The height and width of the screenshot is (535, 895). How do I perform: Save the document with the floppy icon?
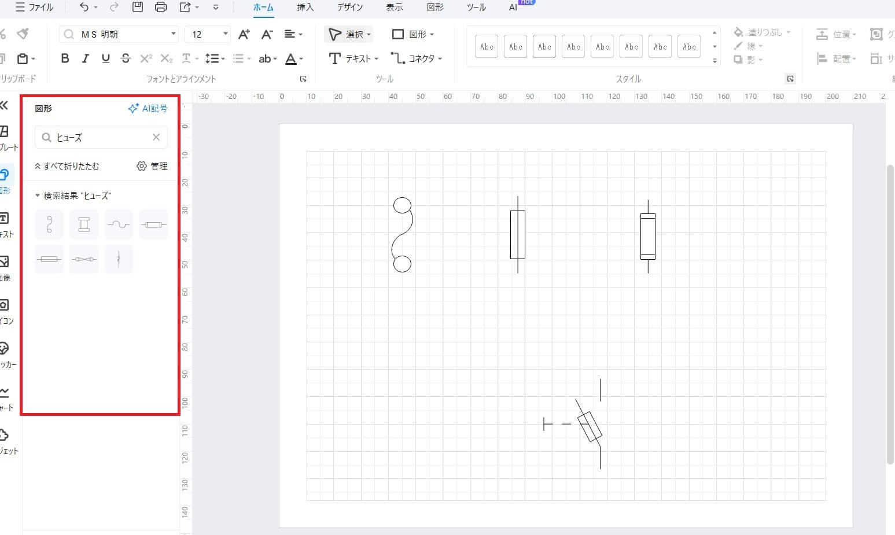click(x=138, y=7)
